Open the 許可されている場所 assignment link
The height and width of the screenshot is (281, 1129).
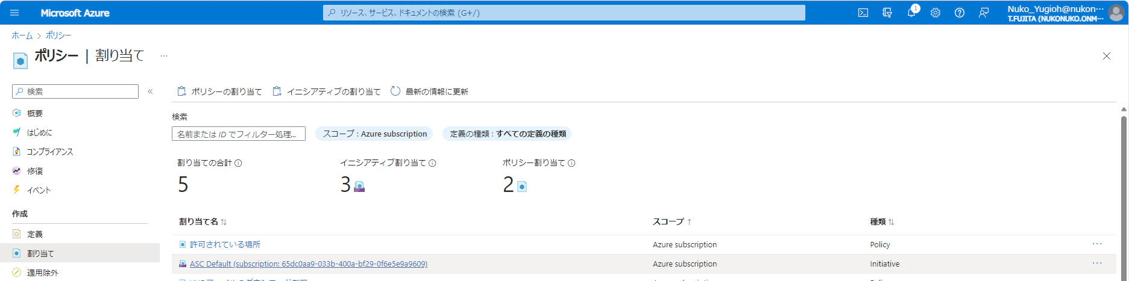(x=225, y=244)
